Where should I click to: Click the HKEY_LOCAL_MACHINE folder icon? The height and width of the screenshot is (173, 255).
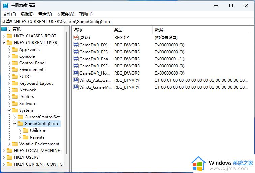point(9,151)
